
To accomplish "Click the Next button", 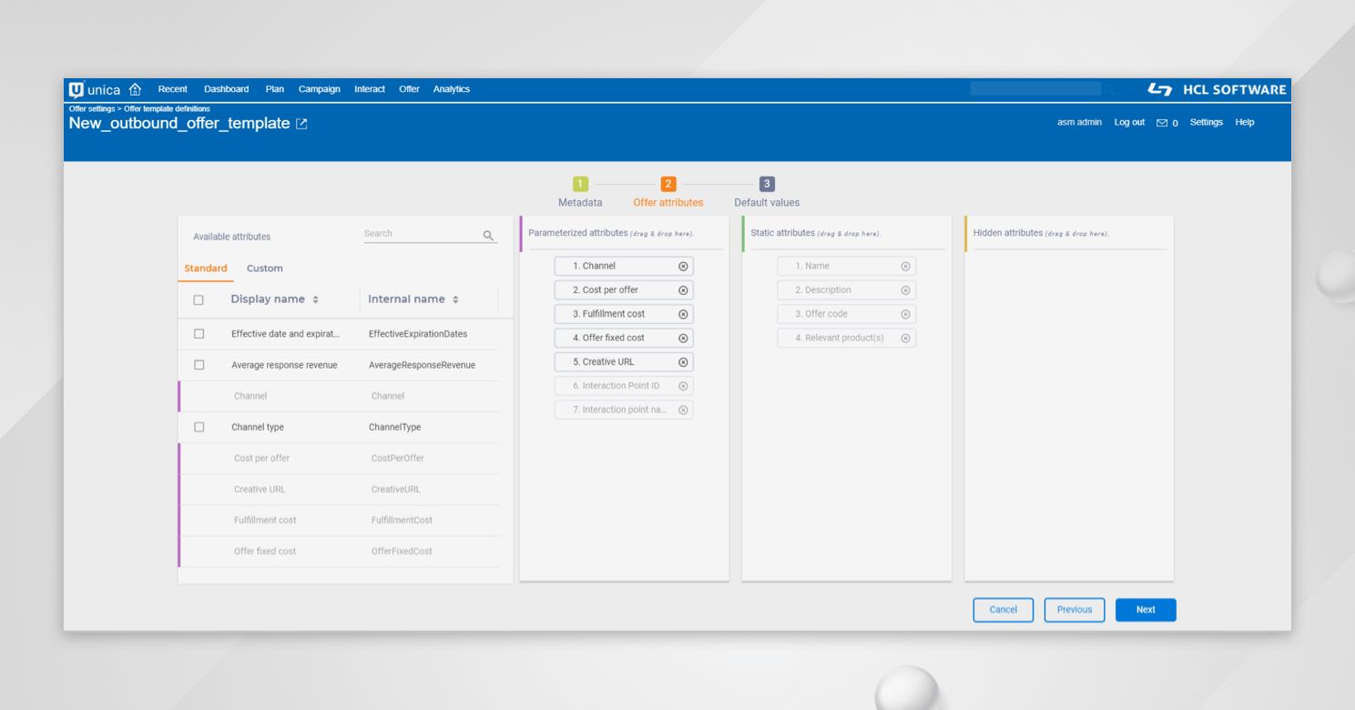I will 1146,610.
